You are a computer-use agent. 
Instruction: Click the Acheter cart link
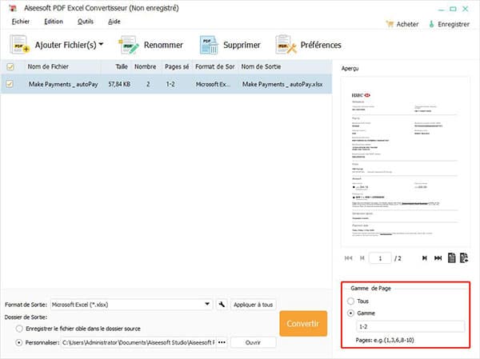click(402, 24)
